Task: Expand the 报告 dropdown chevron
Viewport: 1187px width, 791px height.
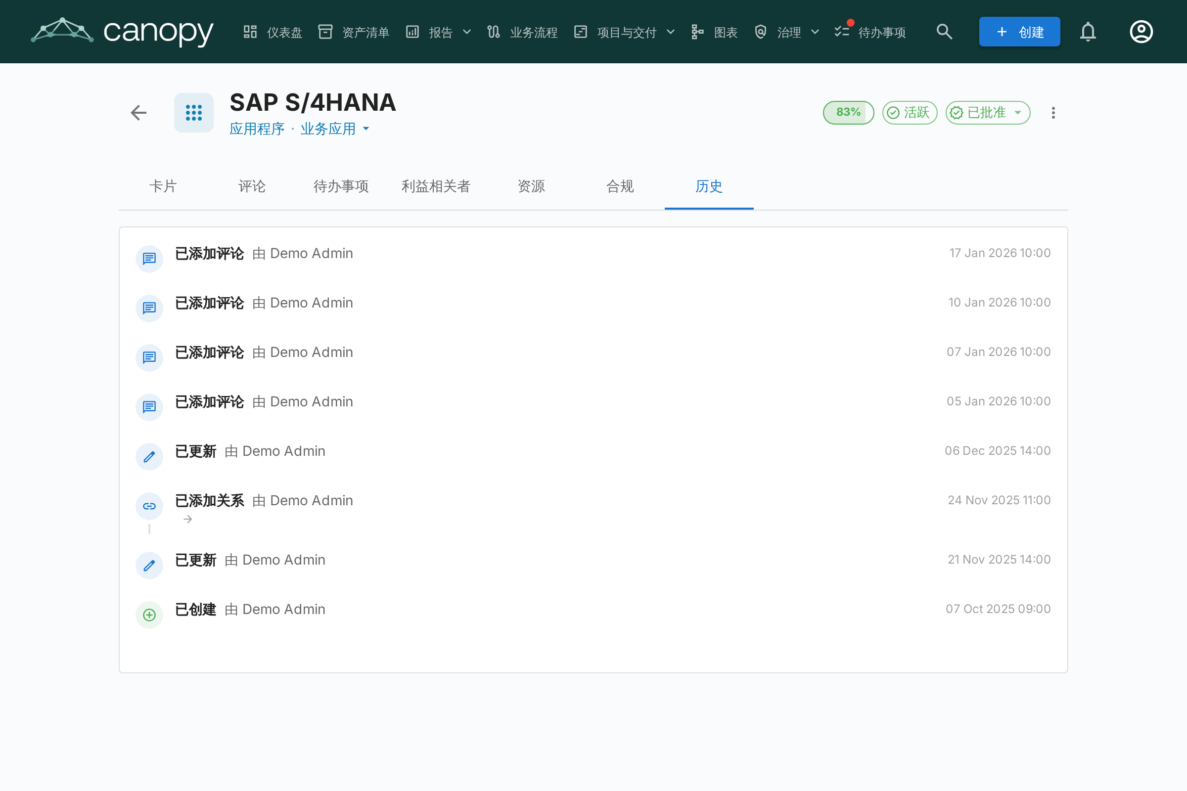Action: [467, 32]
